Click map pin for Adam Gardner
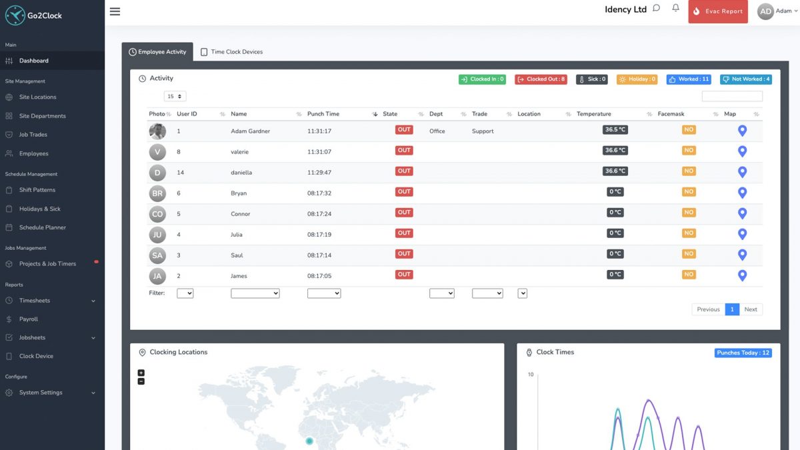The image size is (800, 450). pos(742,131)
